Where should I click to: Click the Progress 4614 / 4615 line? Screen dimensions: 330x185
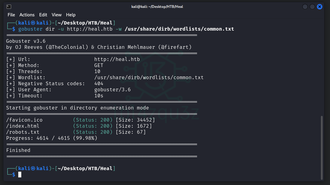tap(52, 138)
